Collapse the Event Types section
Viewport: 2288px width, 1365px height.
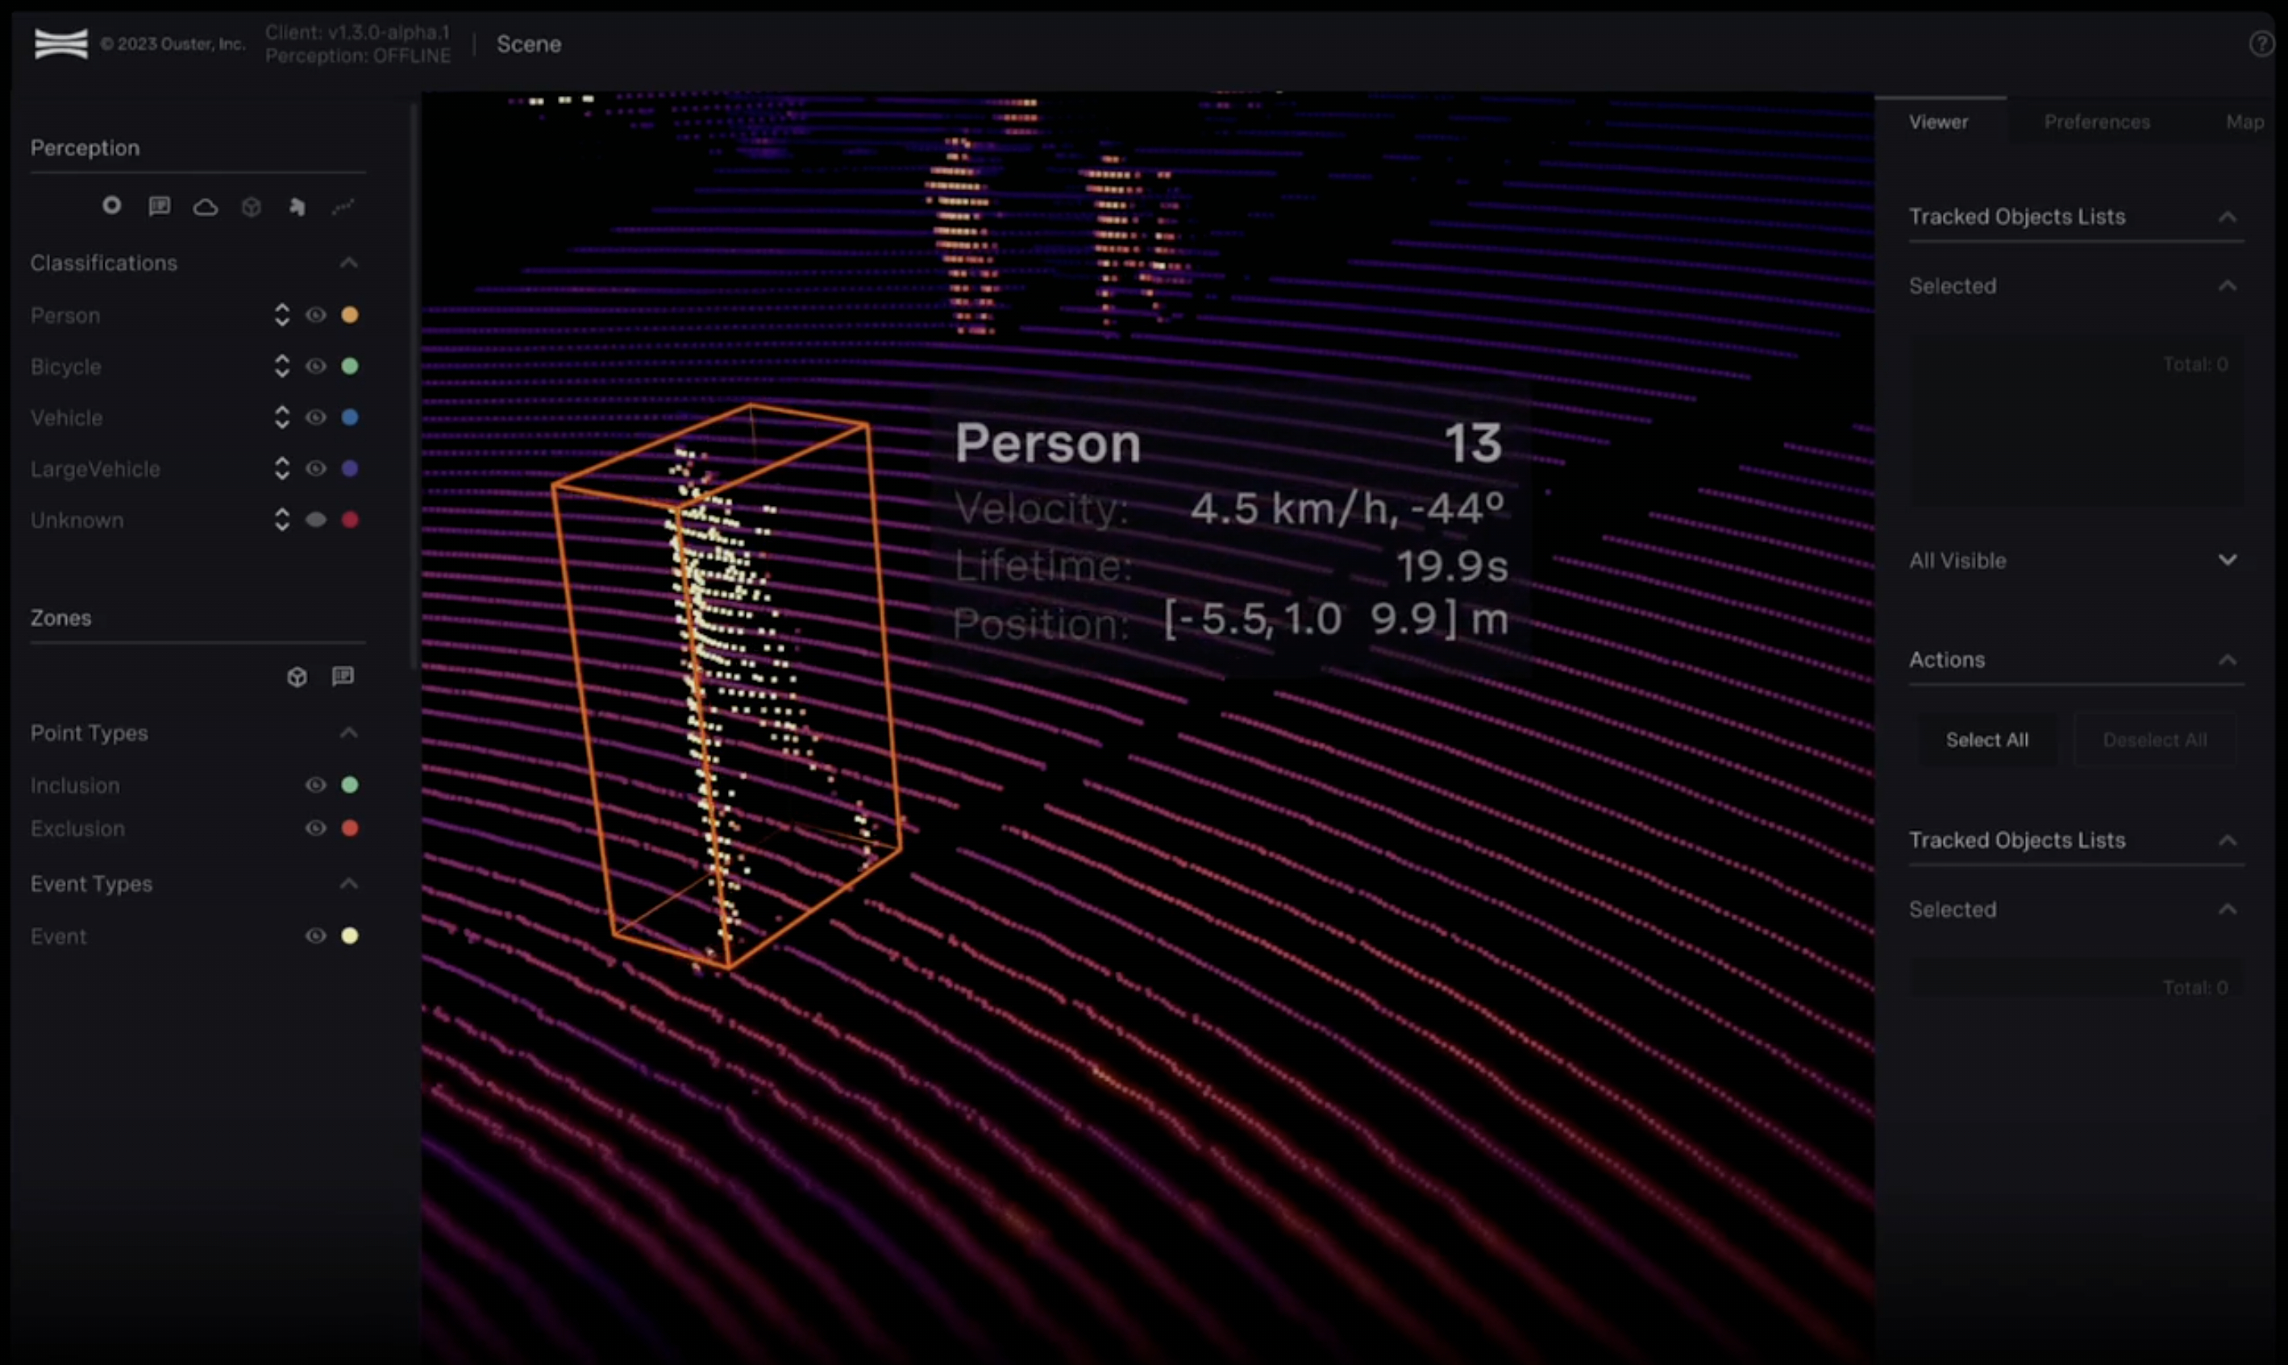(348, 884)
